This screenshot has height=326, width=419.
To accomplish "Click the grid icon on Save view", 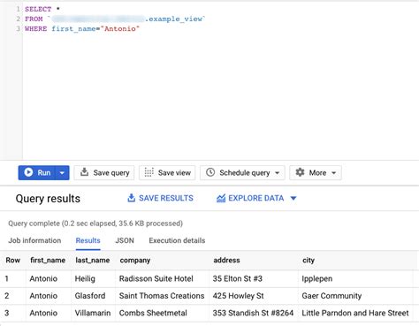I will tap(149, 172).
